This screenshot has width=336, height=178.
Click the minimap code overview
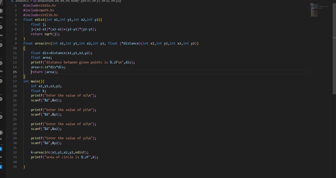coord(319,10)
